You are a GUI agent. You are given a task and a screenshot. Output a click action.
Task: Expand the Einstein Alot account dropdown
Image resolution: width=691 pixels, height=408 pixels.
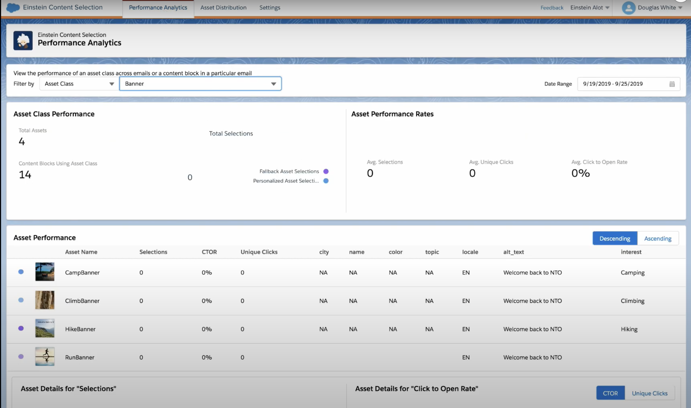coord(590,8)
